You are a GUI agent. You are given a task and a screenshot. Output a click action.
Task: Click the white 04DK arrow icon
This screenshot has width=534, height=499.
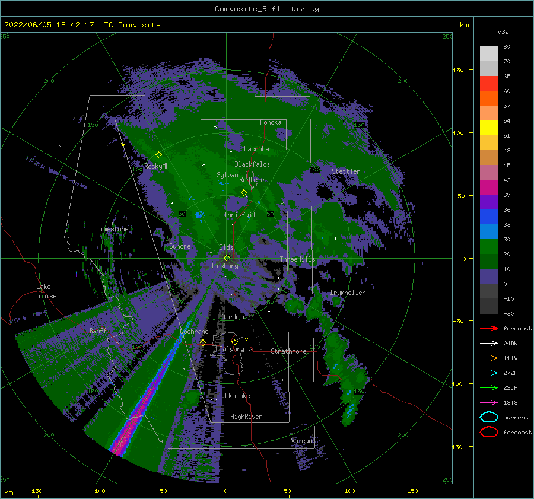(489, 343)
